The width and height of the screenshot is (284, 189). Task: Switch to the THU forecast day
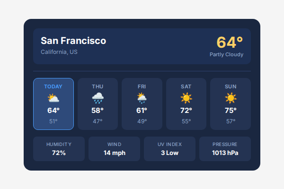click(98, 86)
